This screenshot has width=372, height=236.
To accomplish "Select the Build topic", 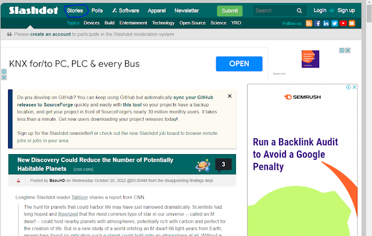I will tap(109, 23).
